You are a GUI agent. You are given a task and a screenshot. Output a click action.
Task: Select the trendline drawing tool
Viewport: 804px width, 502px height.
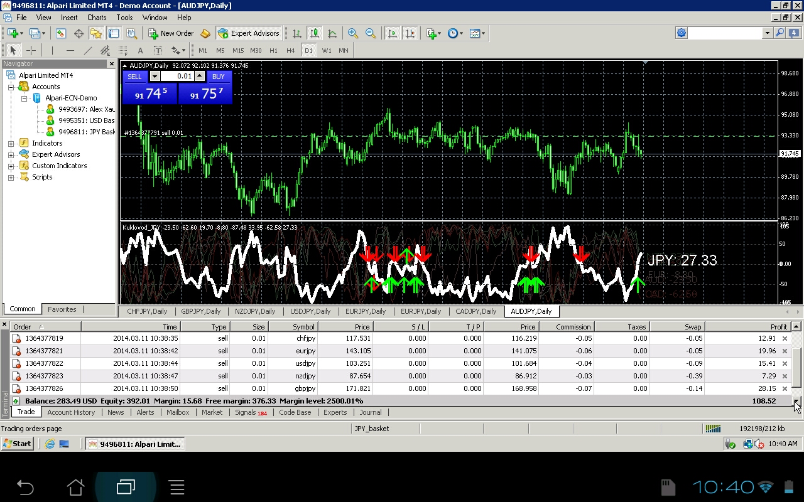(x=87, y=50)
